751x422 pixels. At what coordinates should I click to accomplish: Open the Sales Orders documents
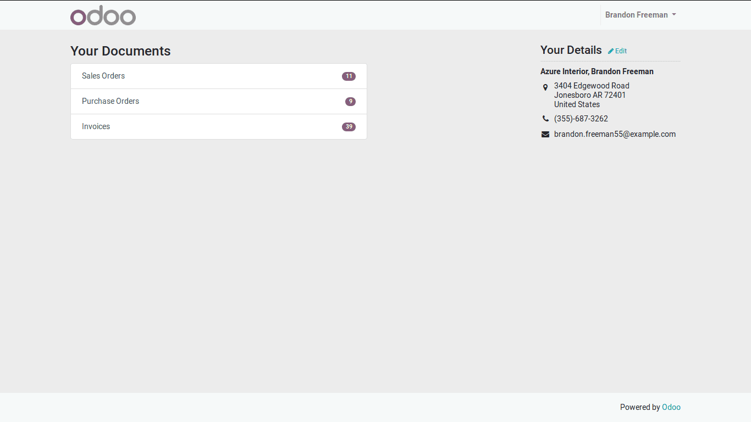[219, 76]
